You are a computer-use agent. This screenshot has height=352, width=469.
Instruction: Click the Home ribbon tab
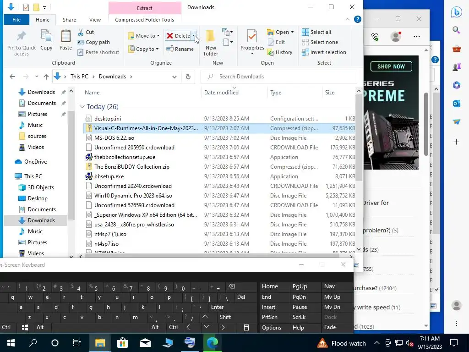click(43, 19)
